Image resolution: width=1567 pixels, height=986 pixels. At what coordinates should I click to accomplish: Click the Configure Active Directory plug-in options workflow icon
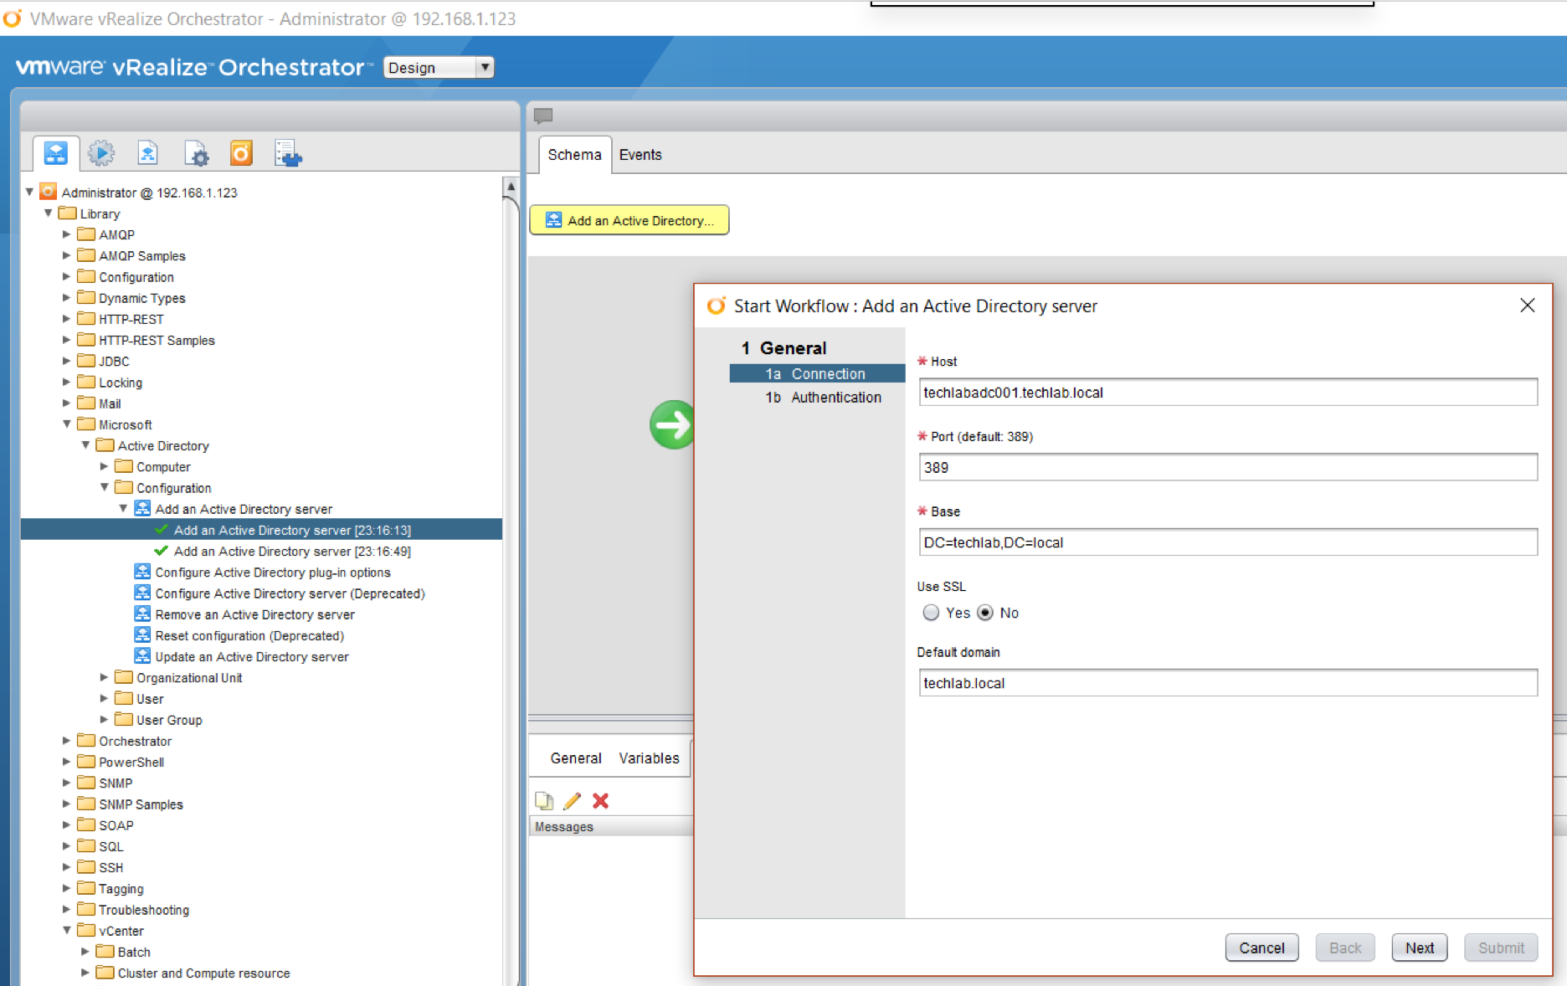pyautogui.click(x=142, y=572)
